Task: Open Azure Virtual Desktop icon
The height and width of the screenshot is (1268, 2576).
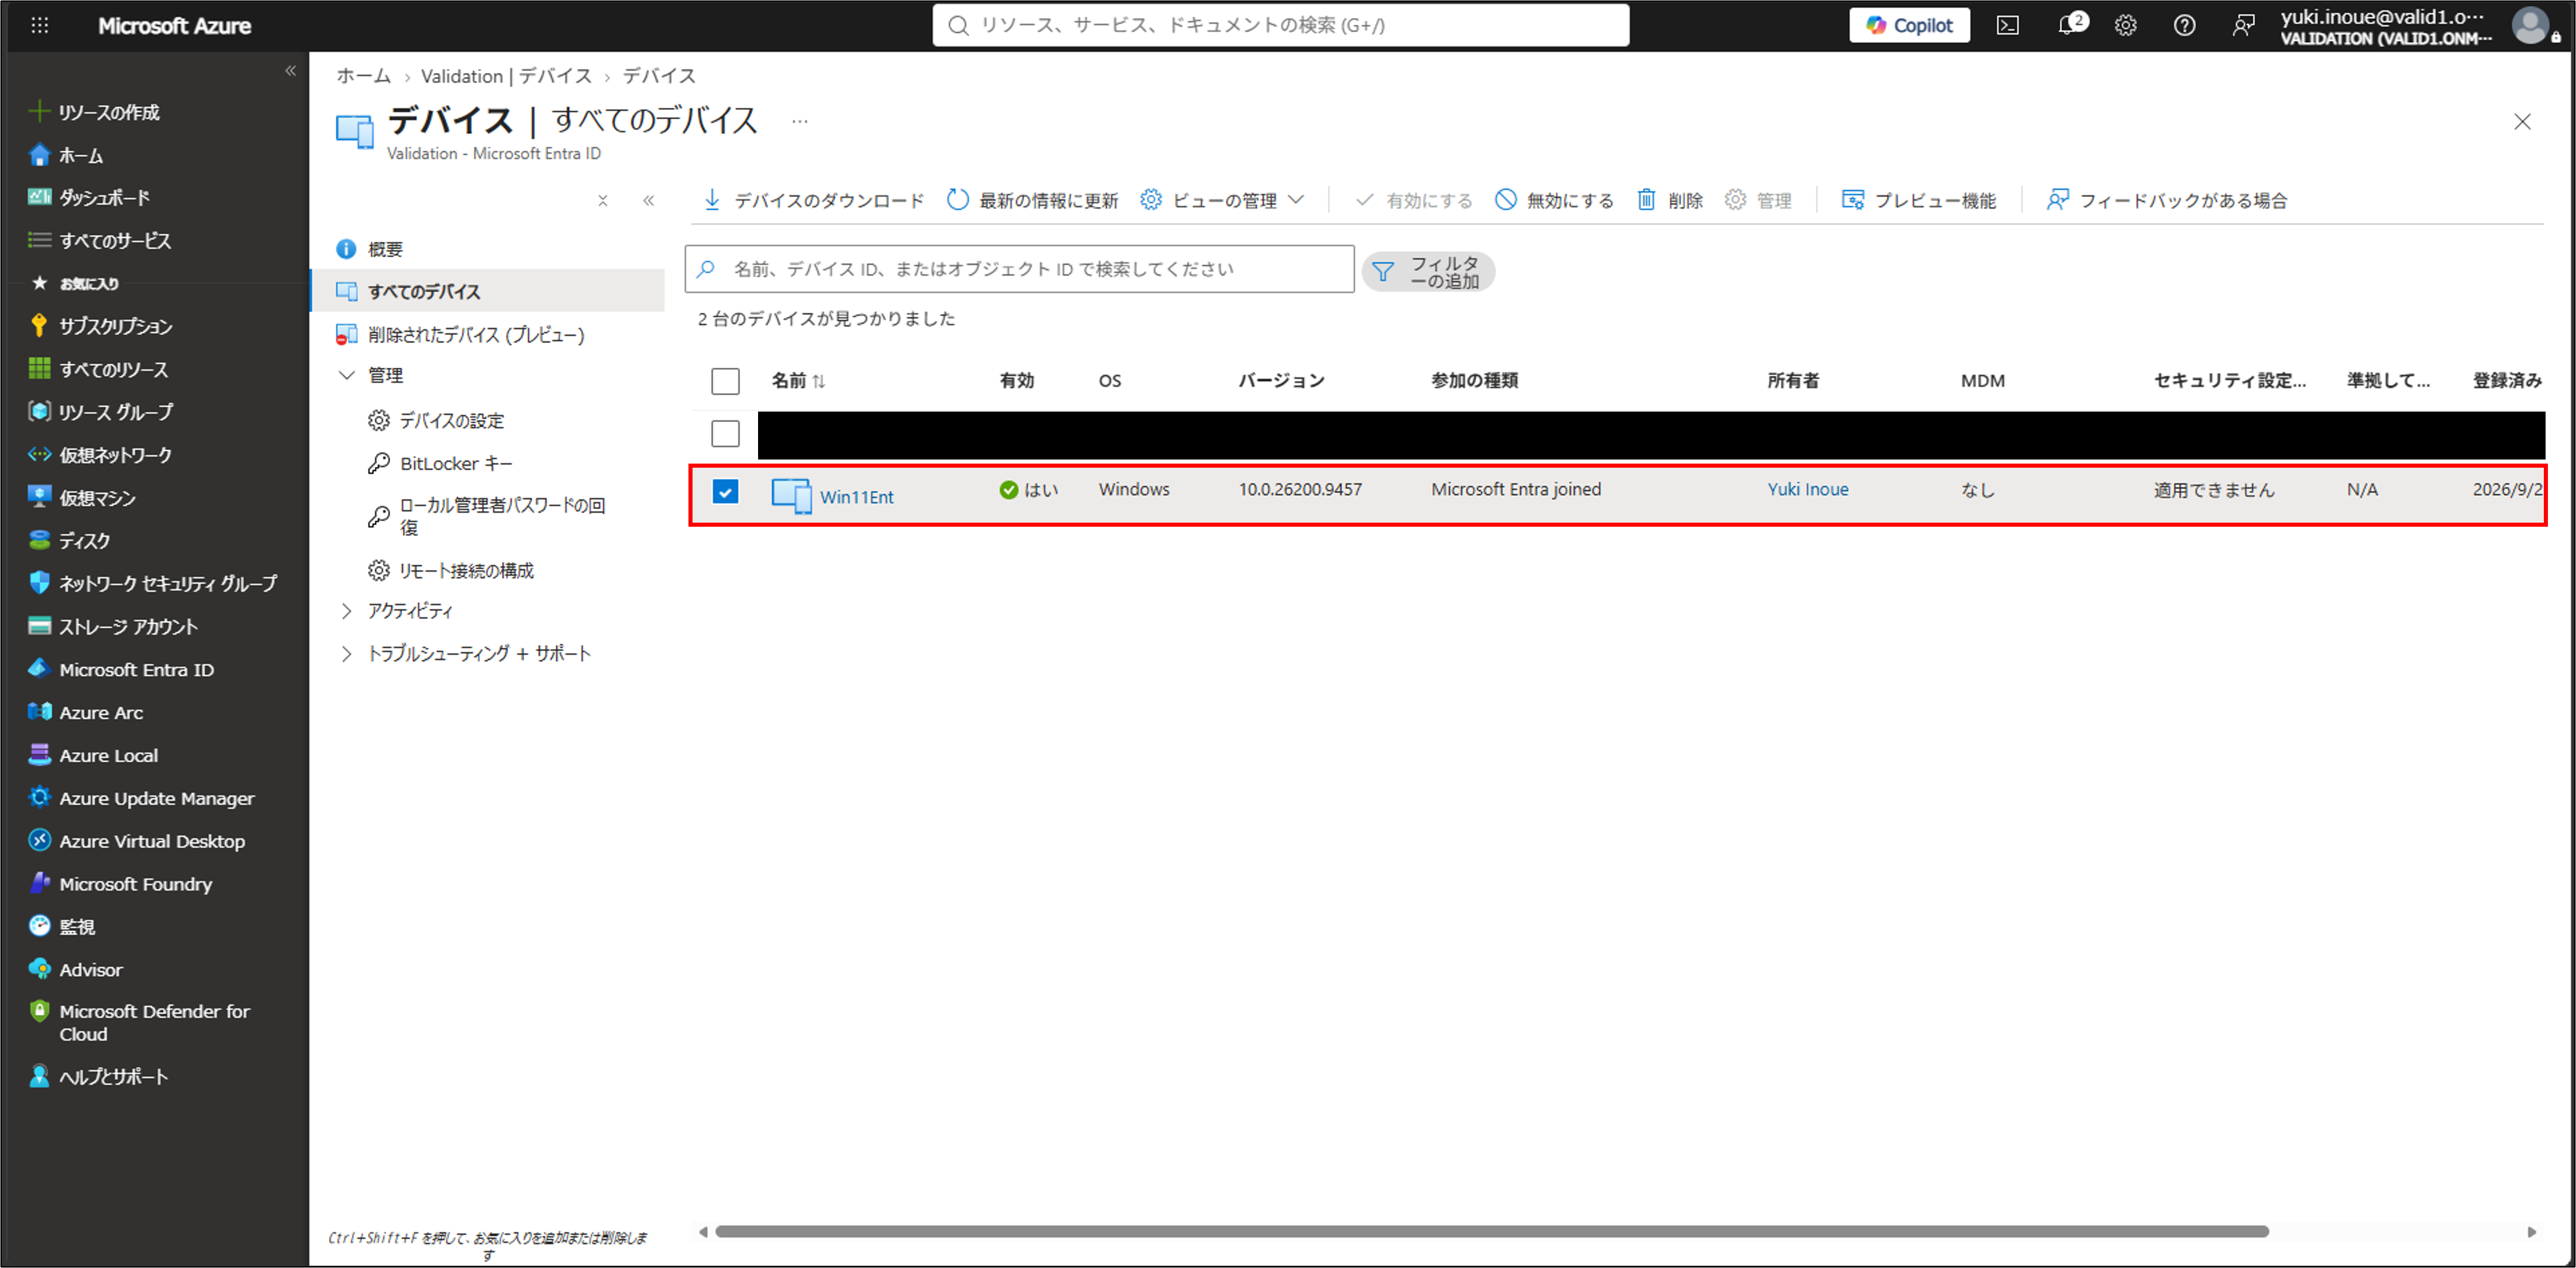Action: click(x=39, y=840)
